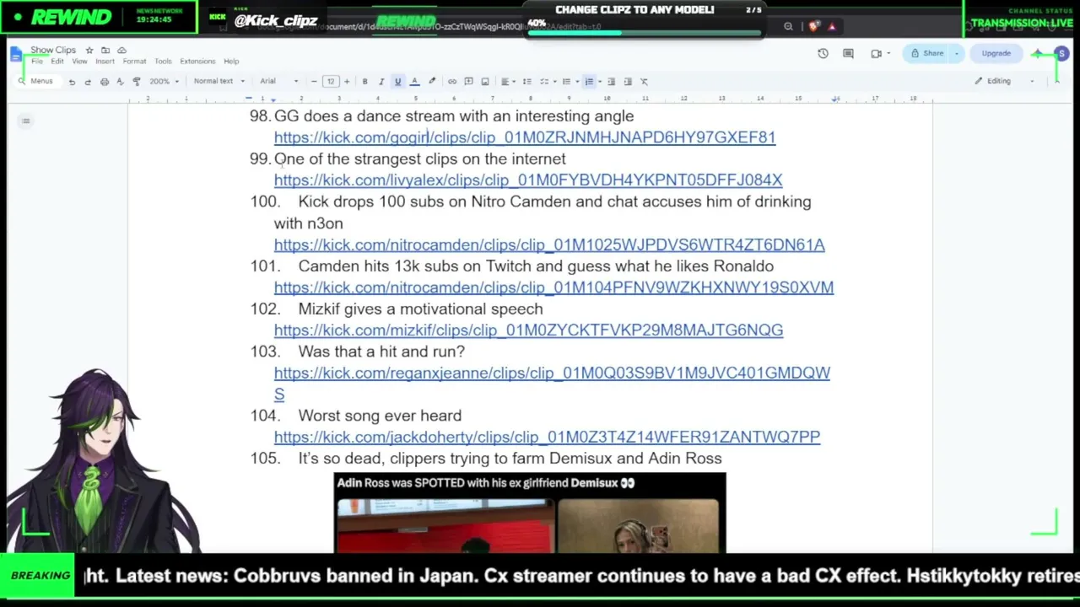This screenshot has height=607, width=1080.
Task: Insert a link from the toolbar
Action: pyautogui.click(x=452, y=82)
